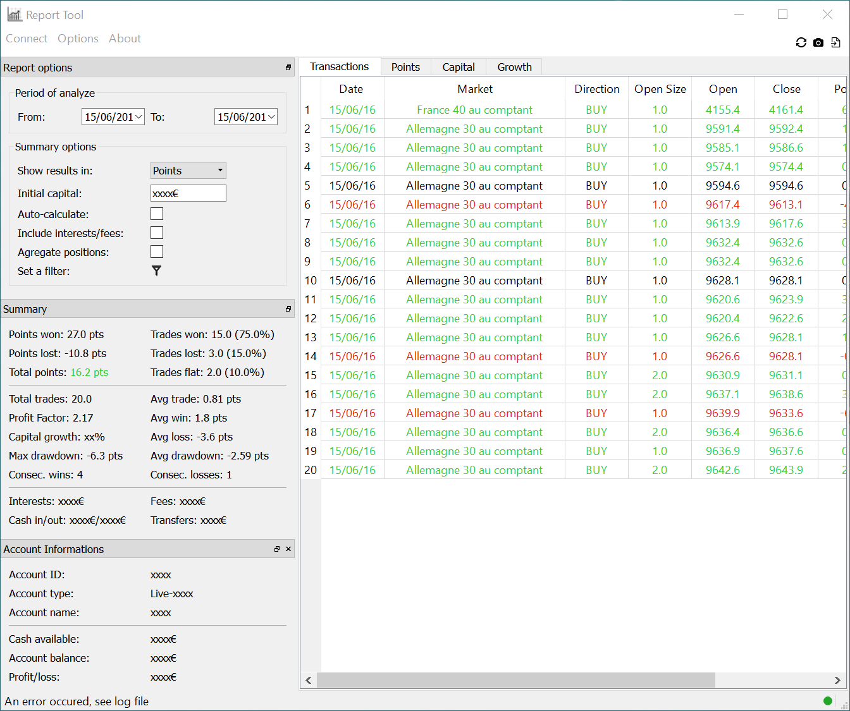Image resolution: width=850 pixels, height=711 pixels.
Task: Open the filter funnel icon
Action: (156, 270)
